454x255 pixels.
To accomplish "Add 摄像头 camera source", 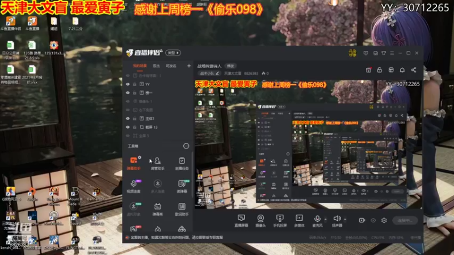I will click(x=260, y=220).
